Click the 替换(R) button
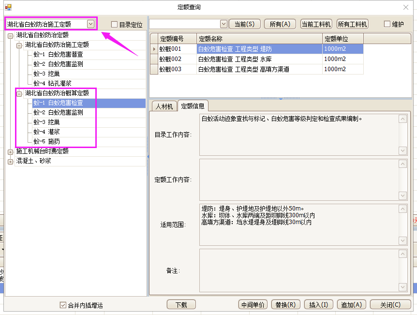The image size is (417, 315). [285, 305]
